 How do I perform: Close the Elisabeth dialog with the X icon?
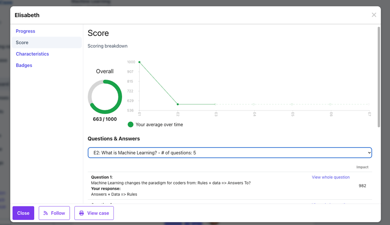pos(373,15)
